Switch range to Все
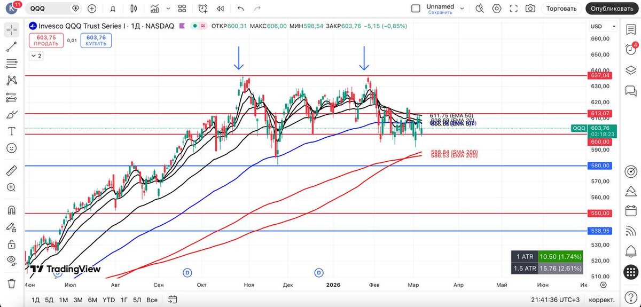 152,300
